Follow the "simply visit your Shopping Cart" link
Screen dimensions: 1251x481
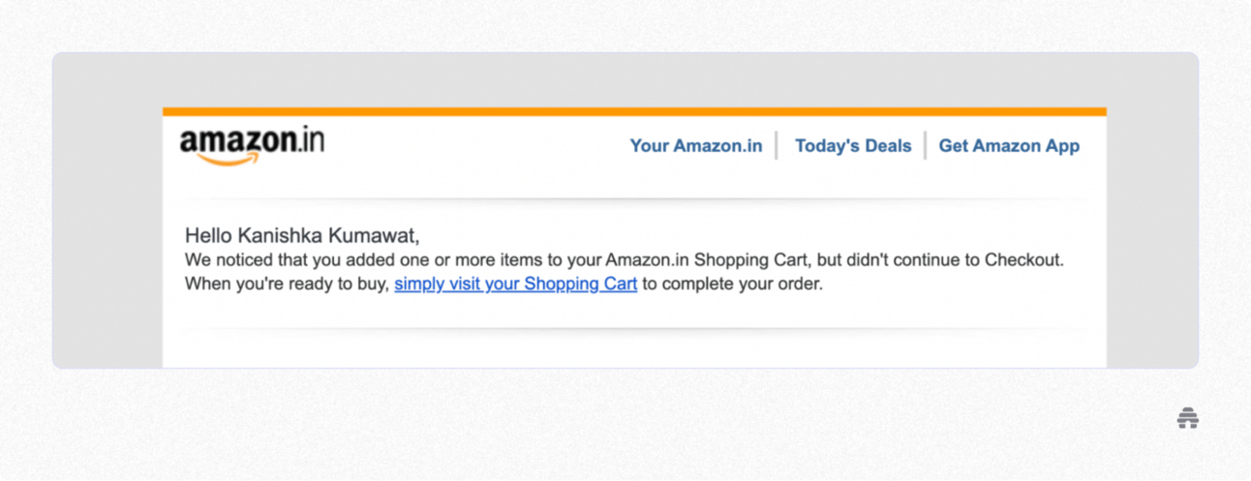(x=515, y=285)
